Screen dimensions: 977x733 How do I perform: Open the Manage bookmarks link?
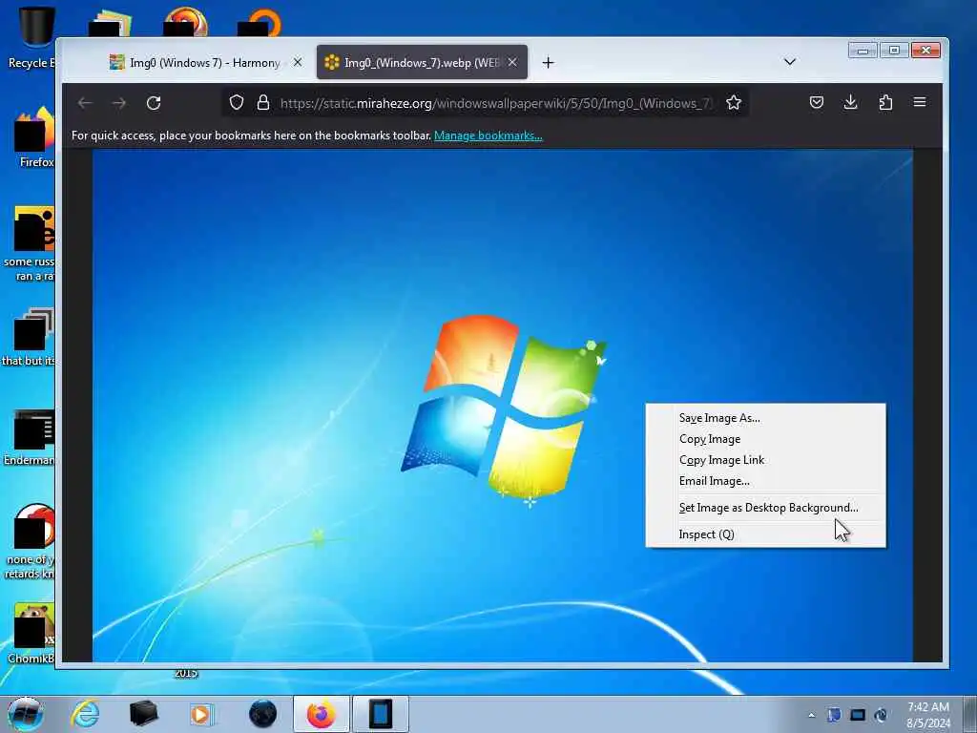488,136
